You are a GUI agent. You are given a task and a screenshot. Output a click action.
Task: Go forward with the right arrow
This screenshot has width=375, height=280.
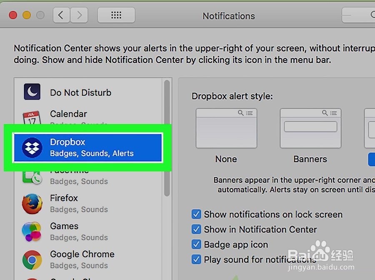coord(79,15)
